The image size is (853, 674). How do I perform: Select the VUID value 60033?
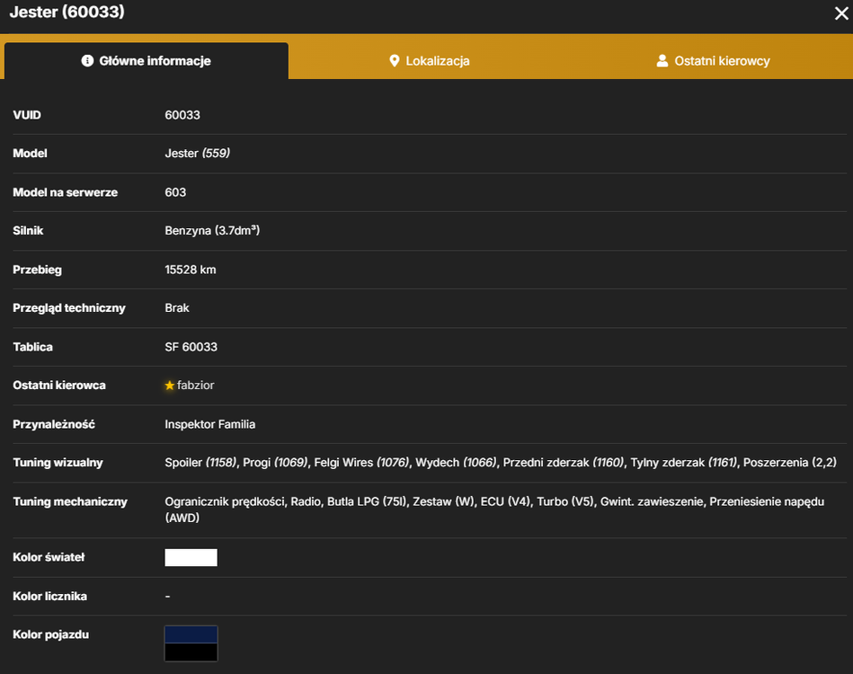[x=182, y=115]
